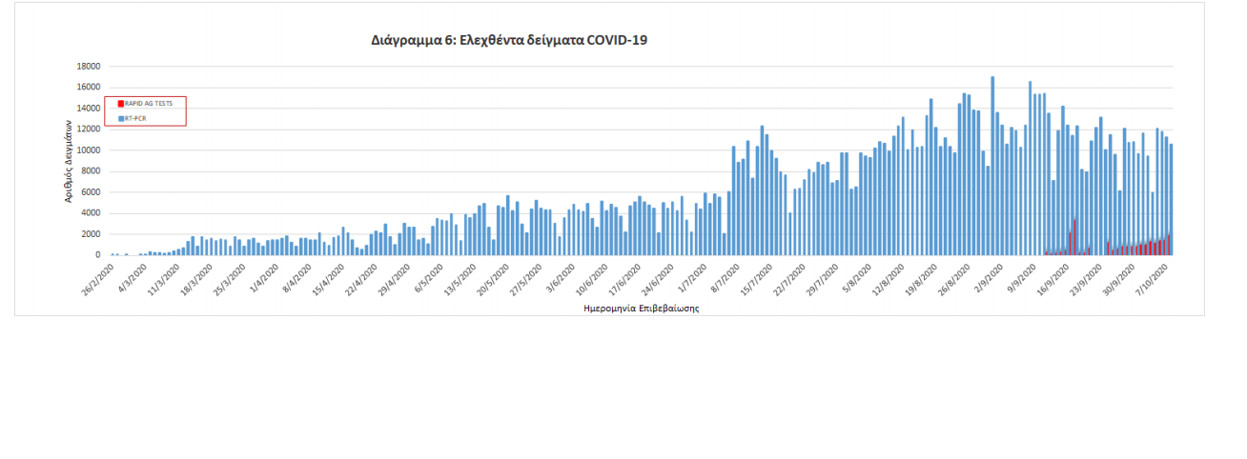This screenshot has width=1247, height=459.
Task: Select the RAPID AG TESTS legend label
Action: (149, 104)
